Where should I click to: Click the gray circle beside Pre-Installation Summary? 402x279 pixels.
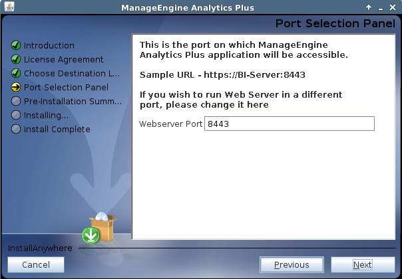16,101
